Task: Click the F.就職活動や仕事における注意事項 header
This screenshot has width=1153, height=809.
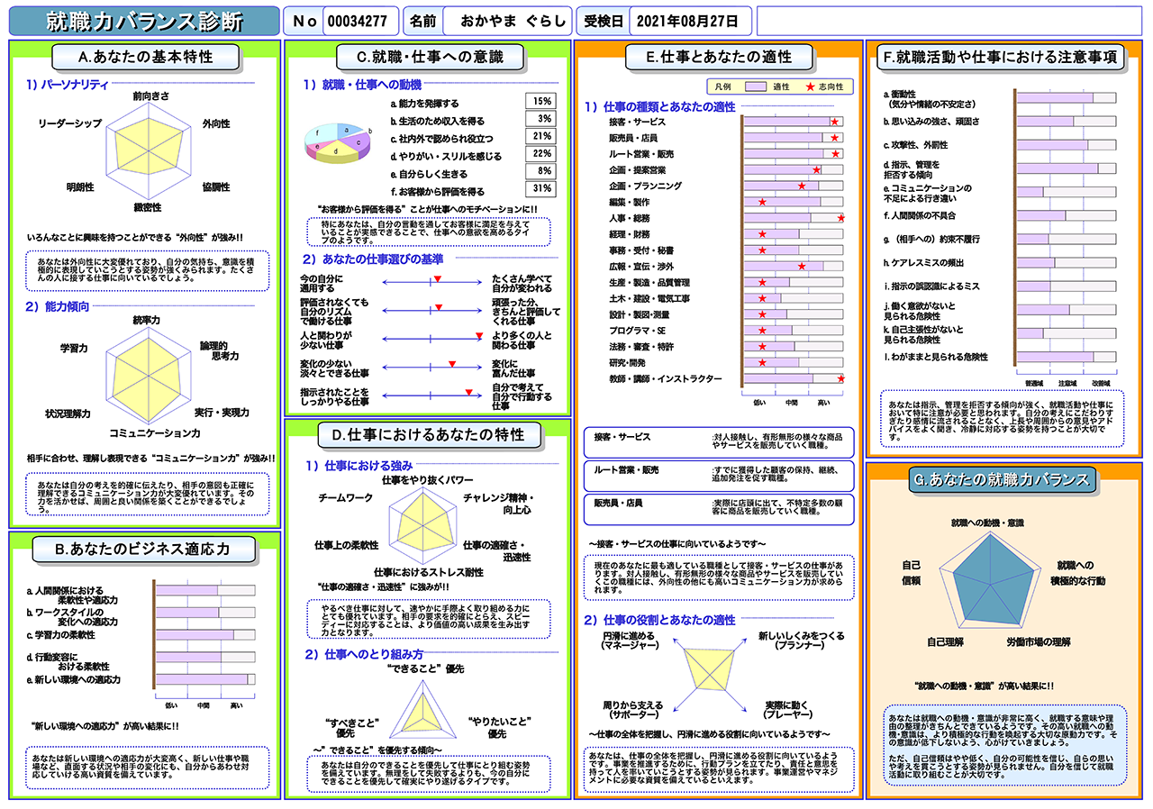Action: 1000,57
